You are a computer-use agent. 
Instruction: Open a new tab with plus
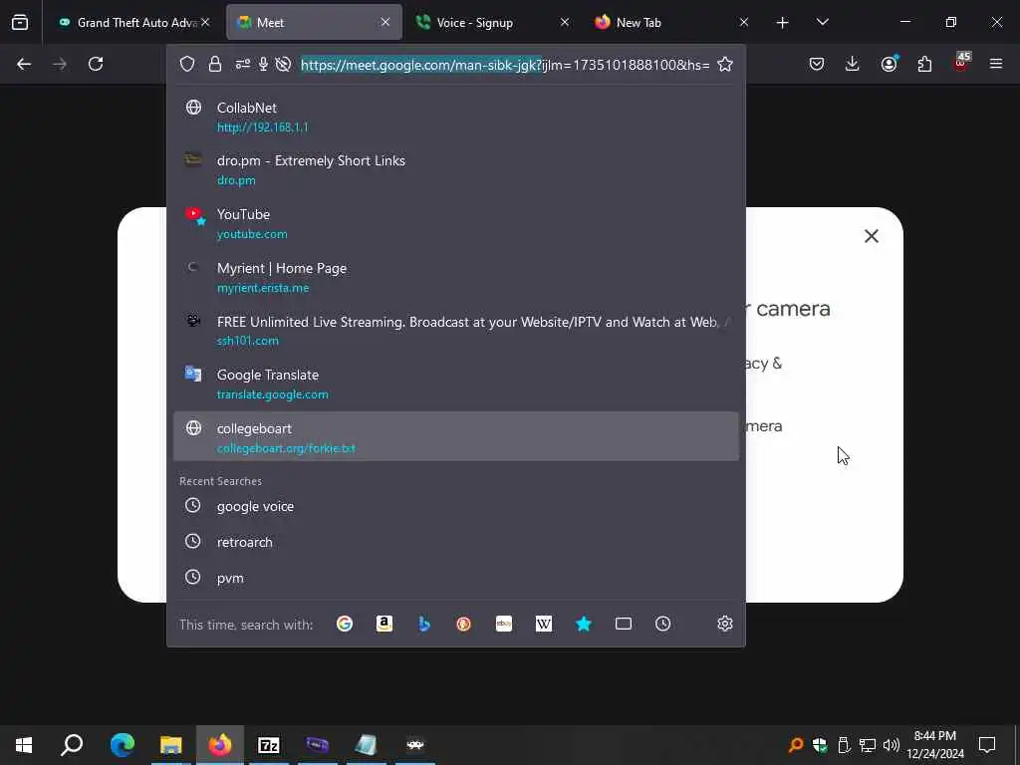(783, 23)
